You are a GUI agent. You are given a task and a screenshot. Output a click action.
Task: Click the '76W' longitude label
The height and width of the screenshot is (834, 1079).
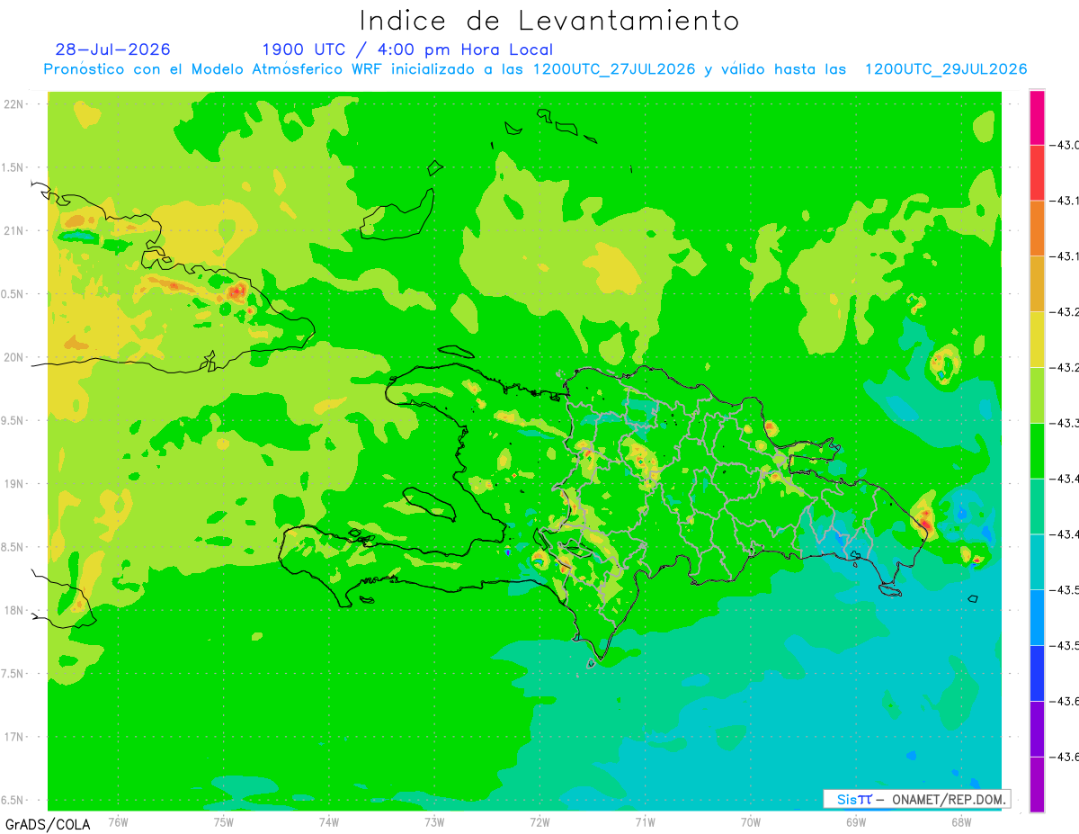[x=118, y=821]
